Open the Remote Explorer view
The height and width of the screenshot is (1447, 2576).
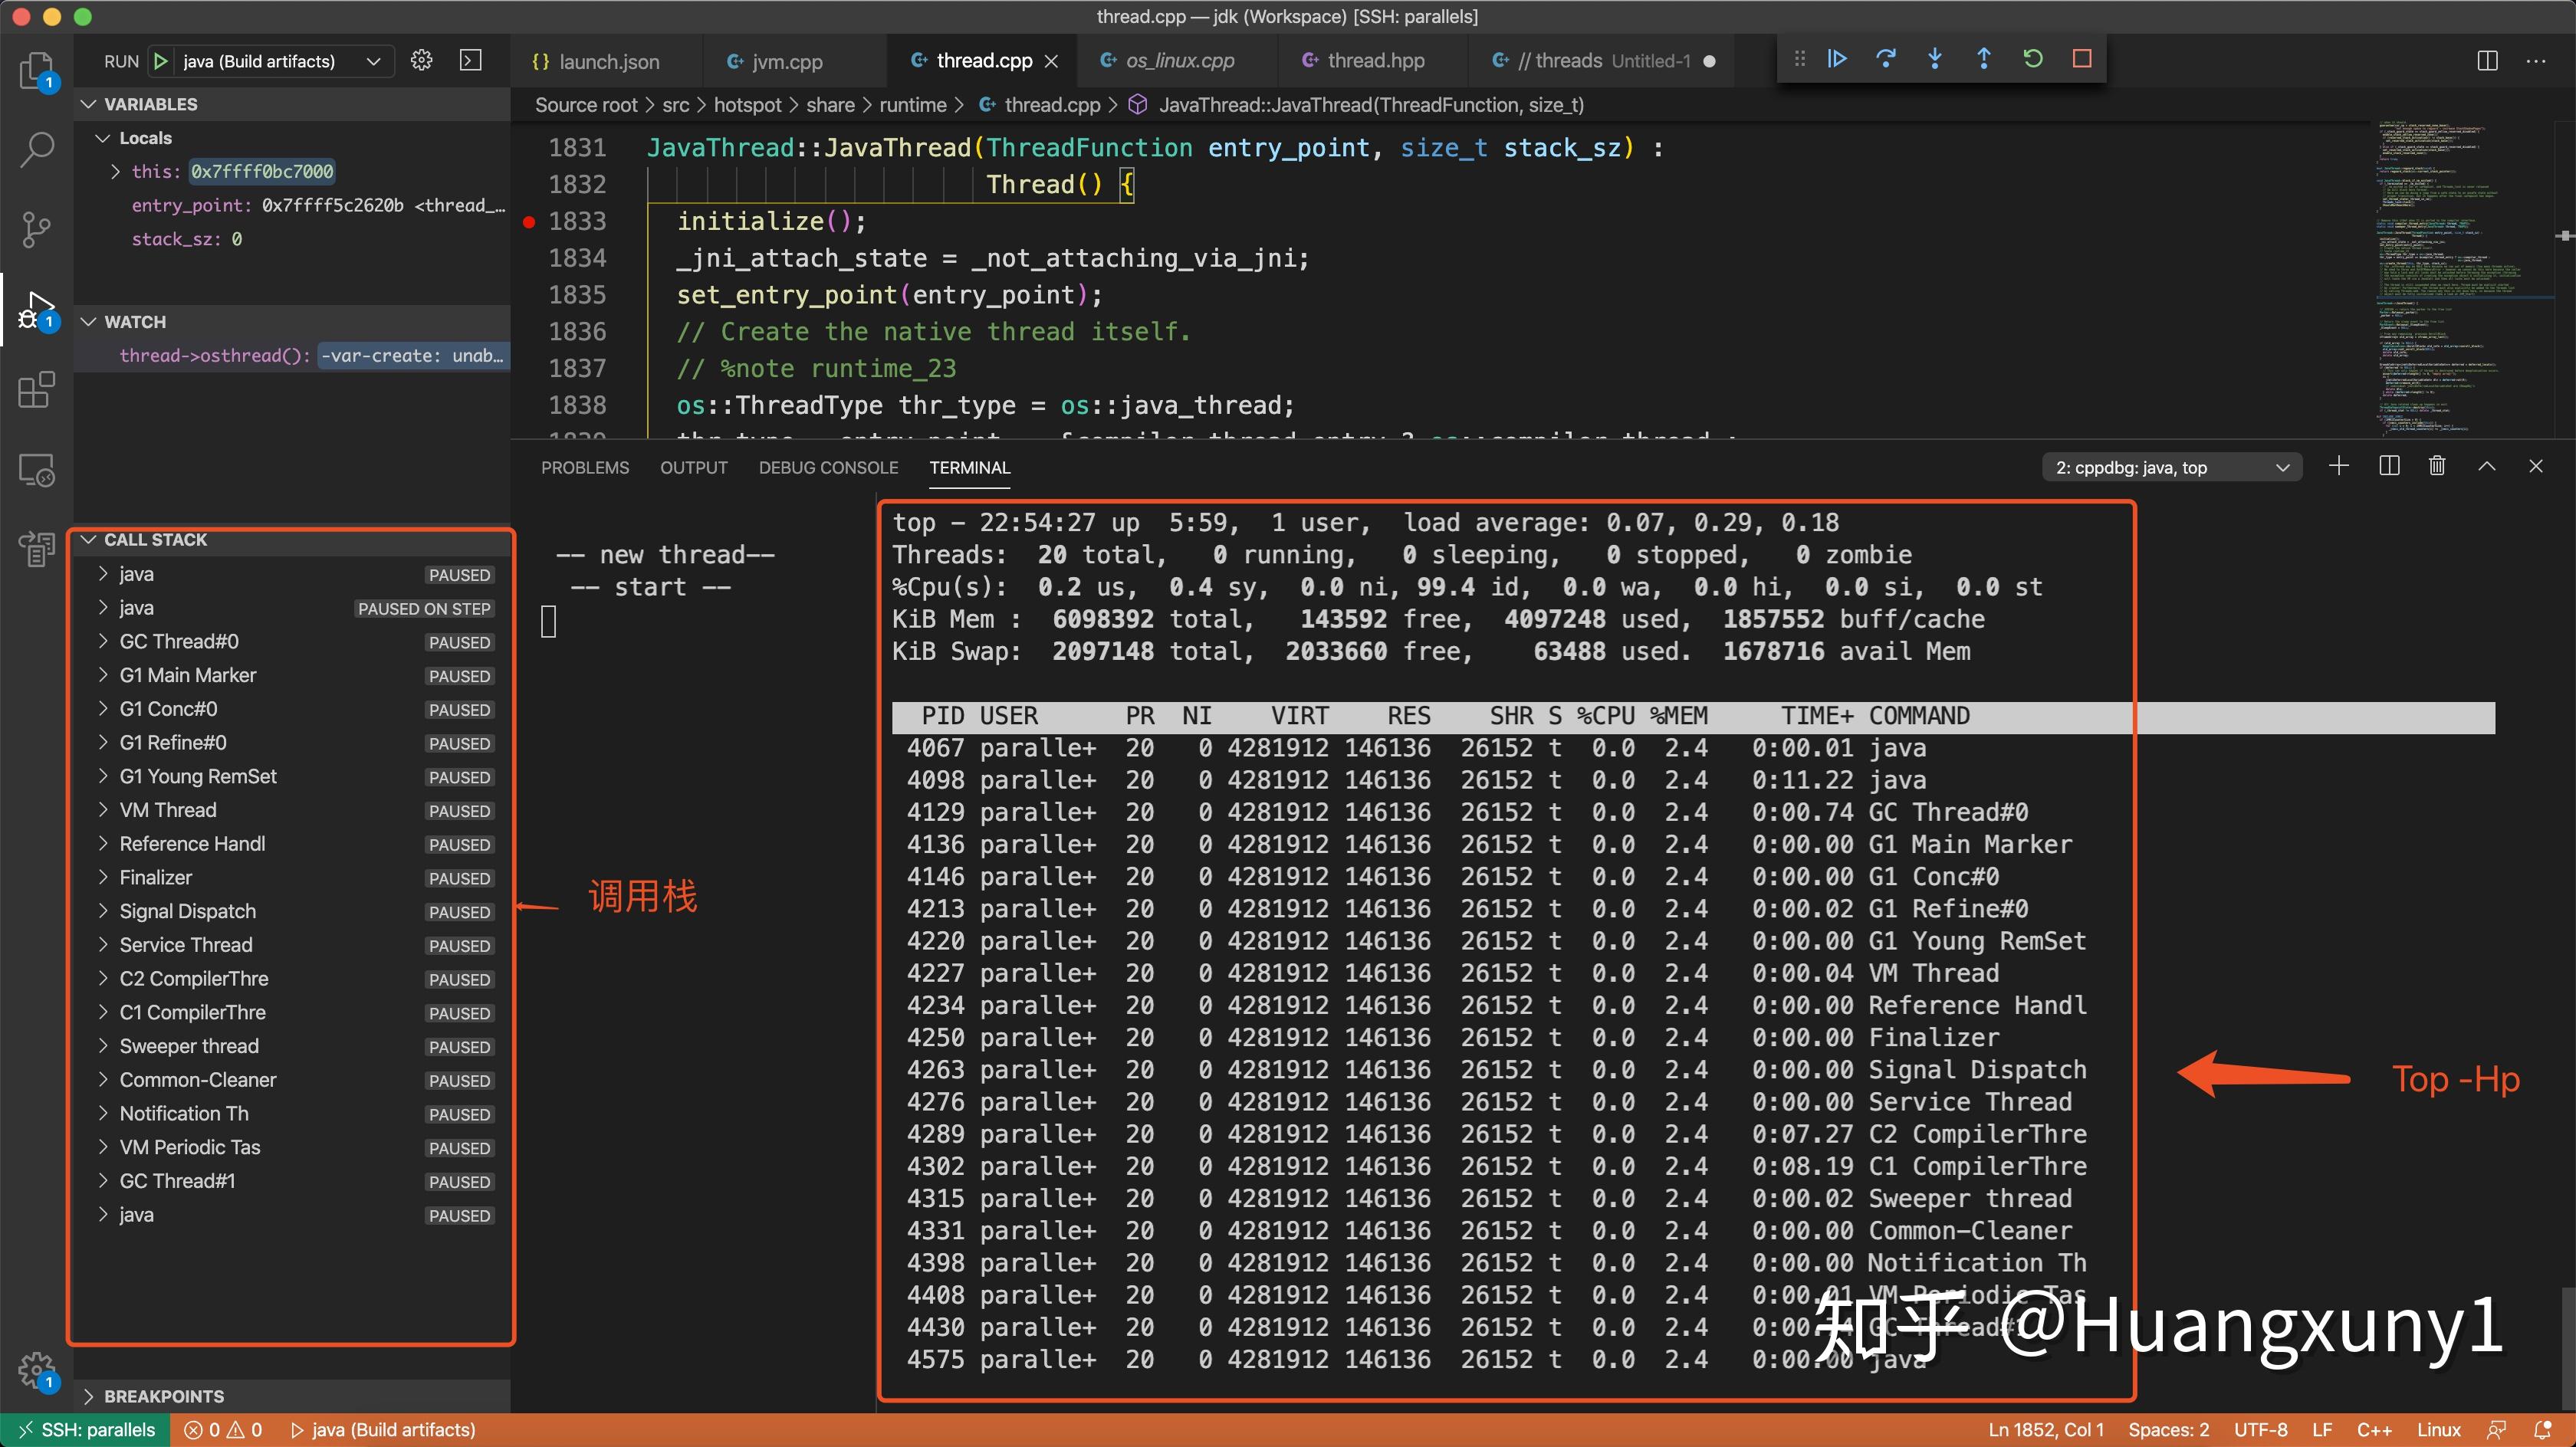tap(36, 470)
